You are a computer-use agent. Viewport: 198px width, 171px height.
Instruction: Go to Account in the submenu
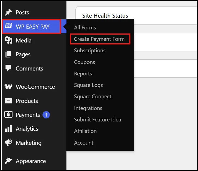(x=84, y=143)
